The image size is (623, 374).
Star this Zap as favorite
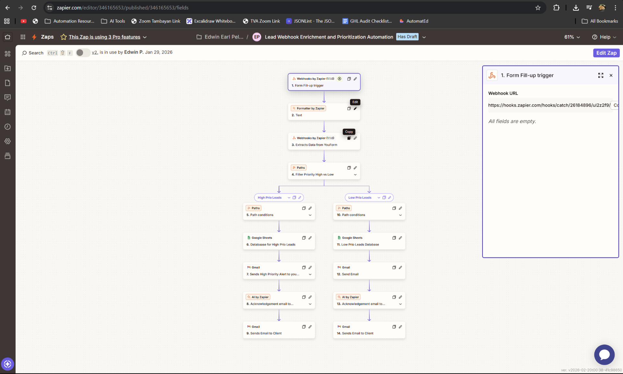pyautogui.click(x=64, y=37)
